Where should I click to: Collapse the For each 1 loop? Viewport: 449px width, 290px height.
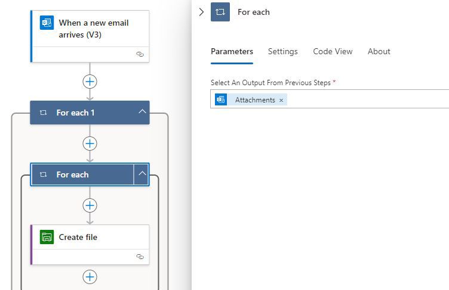pos(142,112)
